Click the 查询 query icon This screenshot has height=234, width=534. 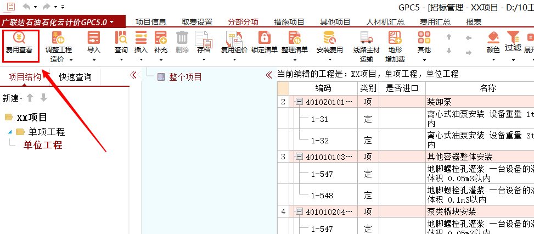tap(121, 37)
